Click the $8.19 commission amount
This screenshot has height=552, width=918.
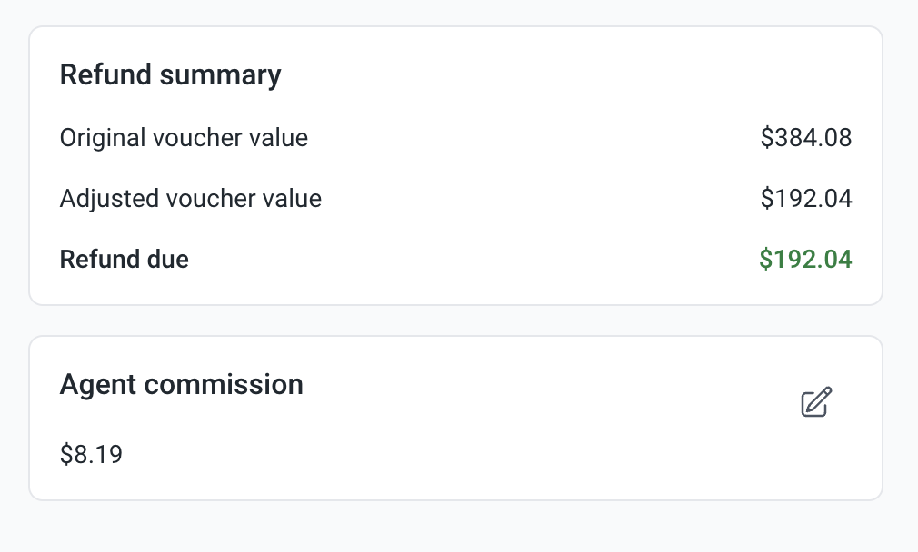91,453
